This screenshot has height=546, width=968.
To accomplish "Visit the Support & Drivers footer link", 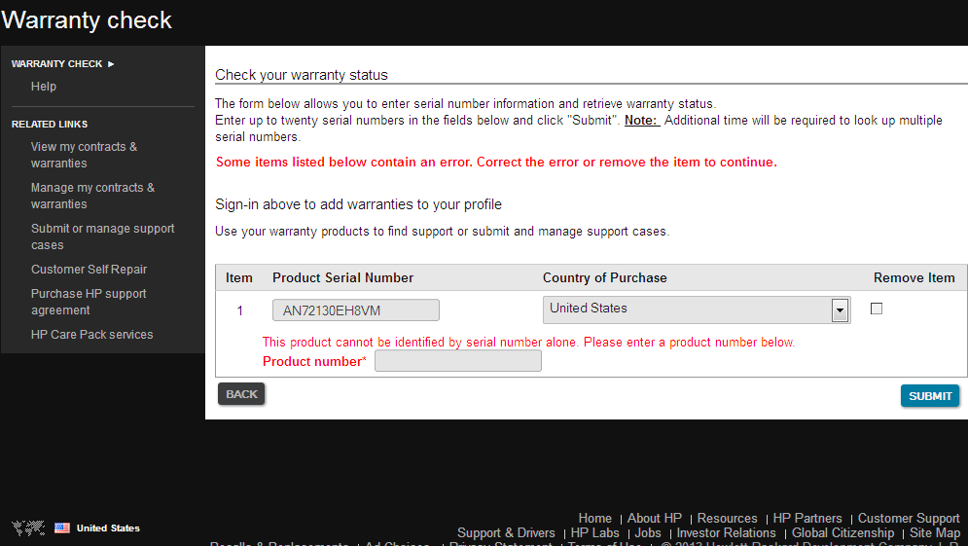I will pos(506,533).
